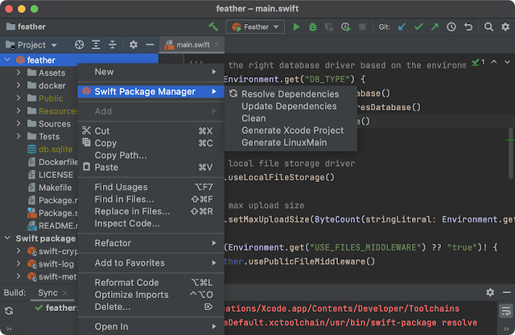Git update project blue arrow
515x335 pixels.
(x=402, y=27)
